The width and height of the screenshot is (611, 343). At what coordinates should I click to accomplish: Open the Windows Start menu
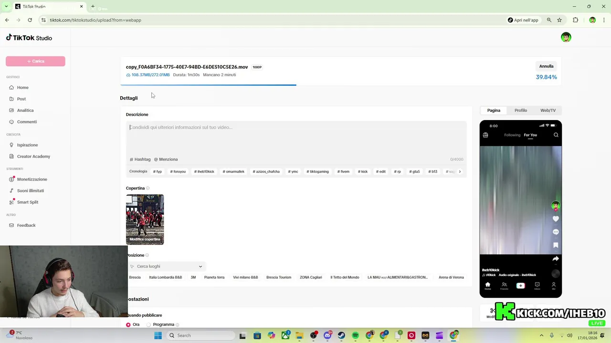click(x=158, y=335)
